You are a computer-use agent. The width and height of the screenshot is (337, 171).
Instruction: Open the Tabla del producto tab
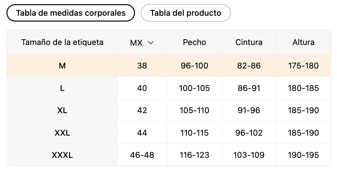click(x=186, y=13)
